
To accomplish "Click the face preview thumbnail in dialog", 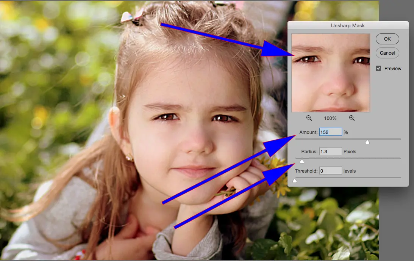I will 331,73.
